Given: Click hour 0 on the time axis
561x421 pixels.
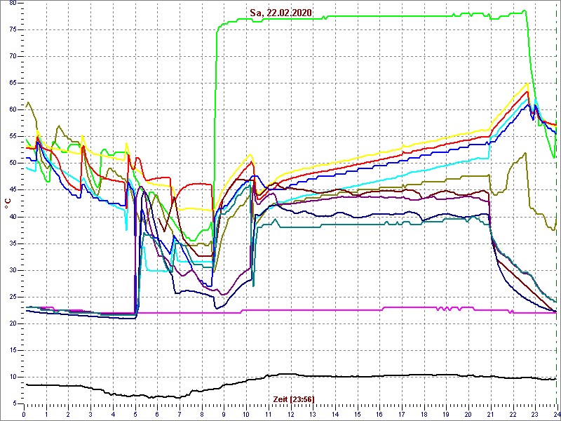Looking at the screenshot, I should [x=24, y=413].
